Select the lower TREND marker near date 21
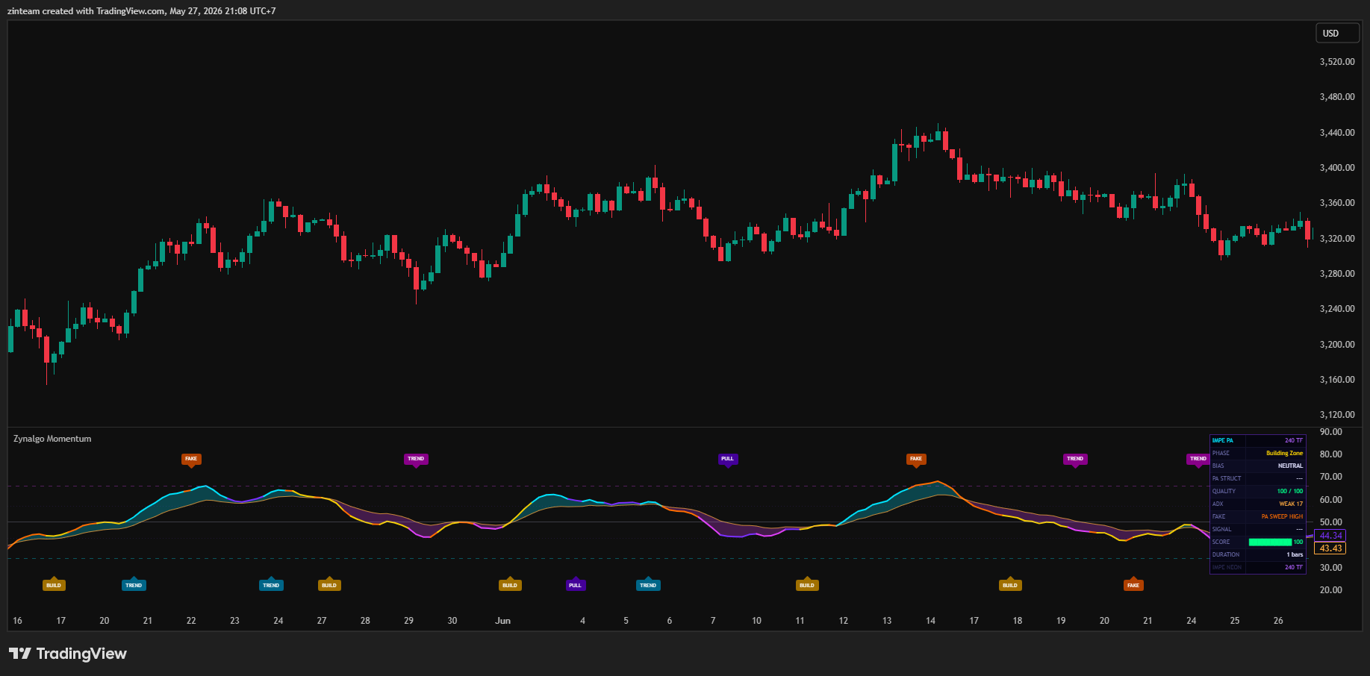1370x676 pixels. coord(134,585)
